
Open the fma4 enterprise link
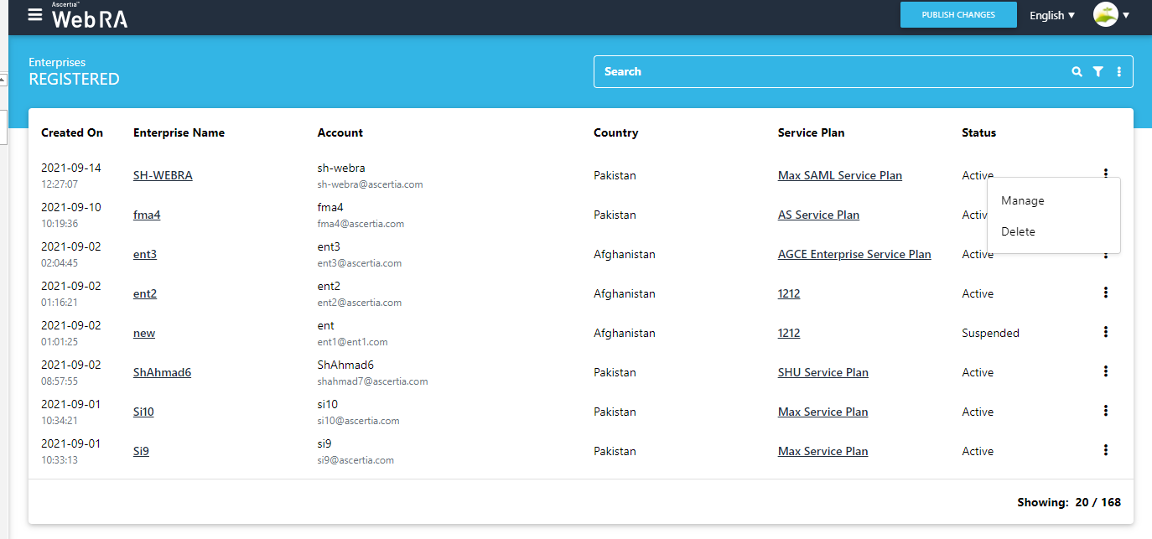pos(147,215)
